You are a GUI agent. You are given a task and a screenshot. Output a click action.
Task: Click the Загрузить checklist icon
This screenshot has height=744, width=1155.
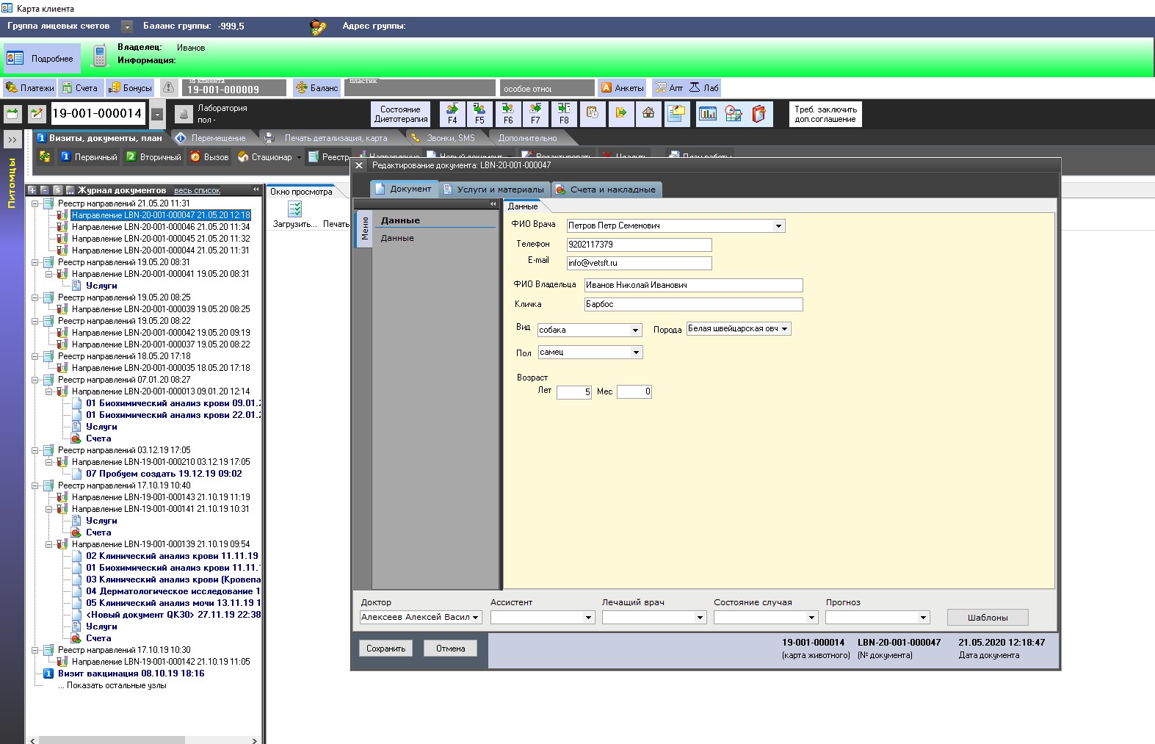[x=295, y=209]
